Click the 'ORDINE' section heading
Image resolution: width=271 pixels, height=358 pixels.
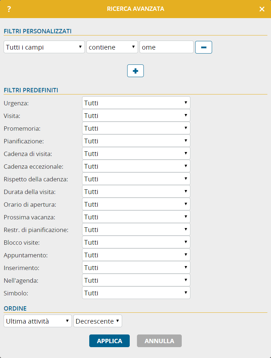click(x=15, y=308)
